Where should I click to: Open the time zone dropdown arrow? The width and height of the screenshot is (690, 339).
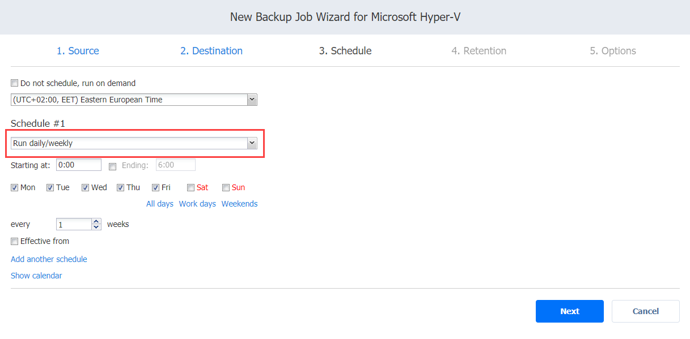coord(252,100)
